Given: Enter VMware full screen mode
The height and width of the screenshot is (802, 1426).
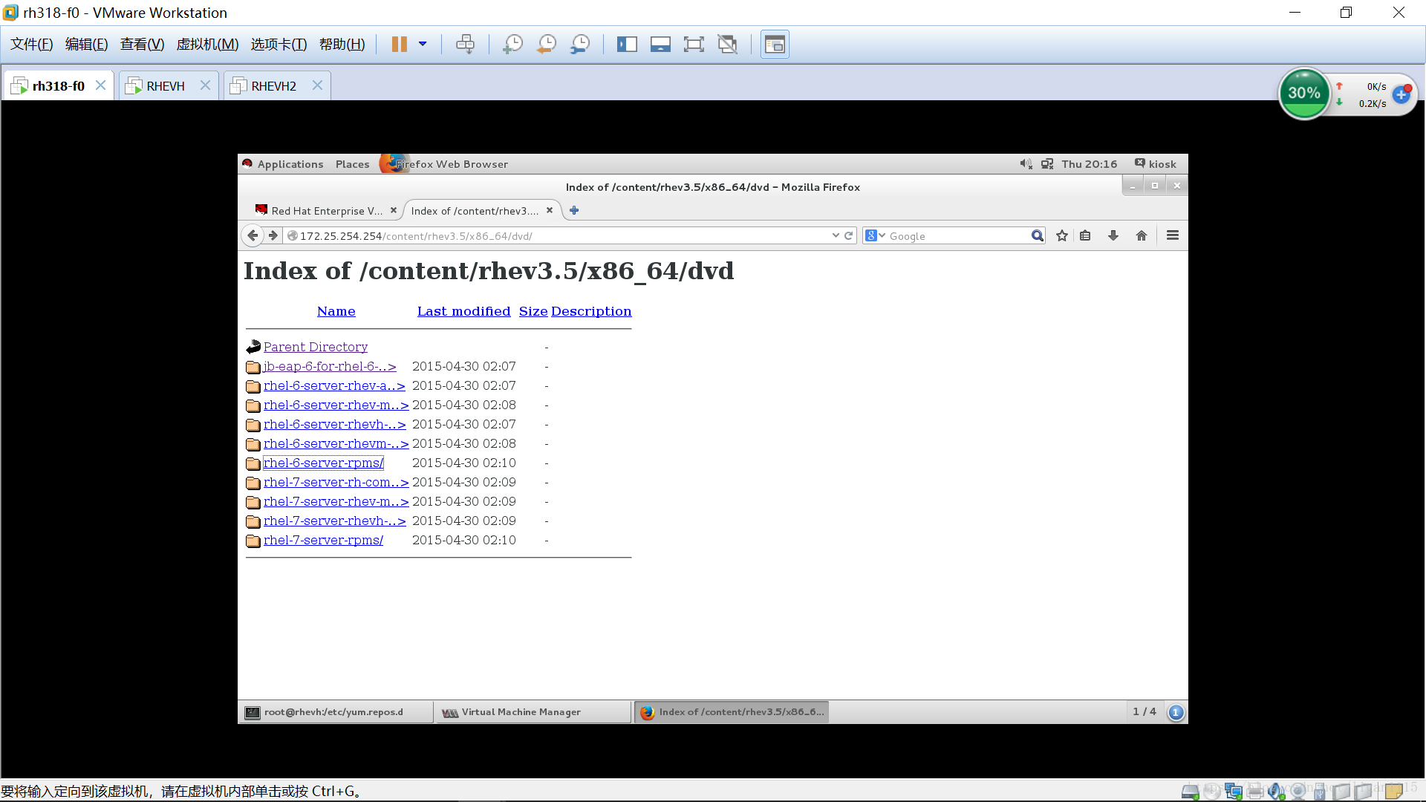Looking at the screenshot, I should [694, 45].
